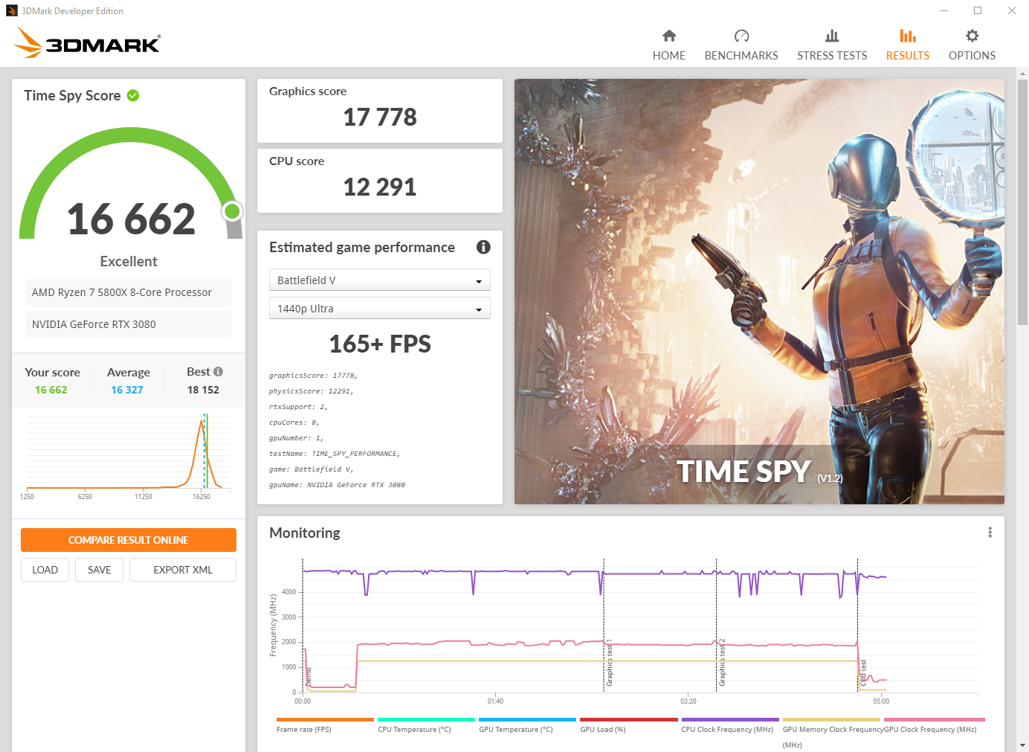Click the Graphics score value 17 778
This screenshot has height=752, width=1029.
point(380,118)
